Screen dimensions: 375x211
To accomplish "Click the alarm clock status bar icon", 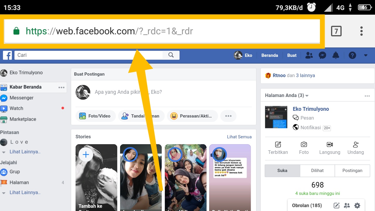I will pos(311,7).
